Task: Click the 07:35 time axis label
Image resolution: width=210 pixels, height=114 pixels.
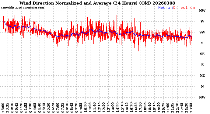Action: [63, 108]
